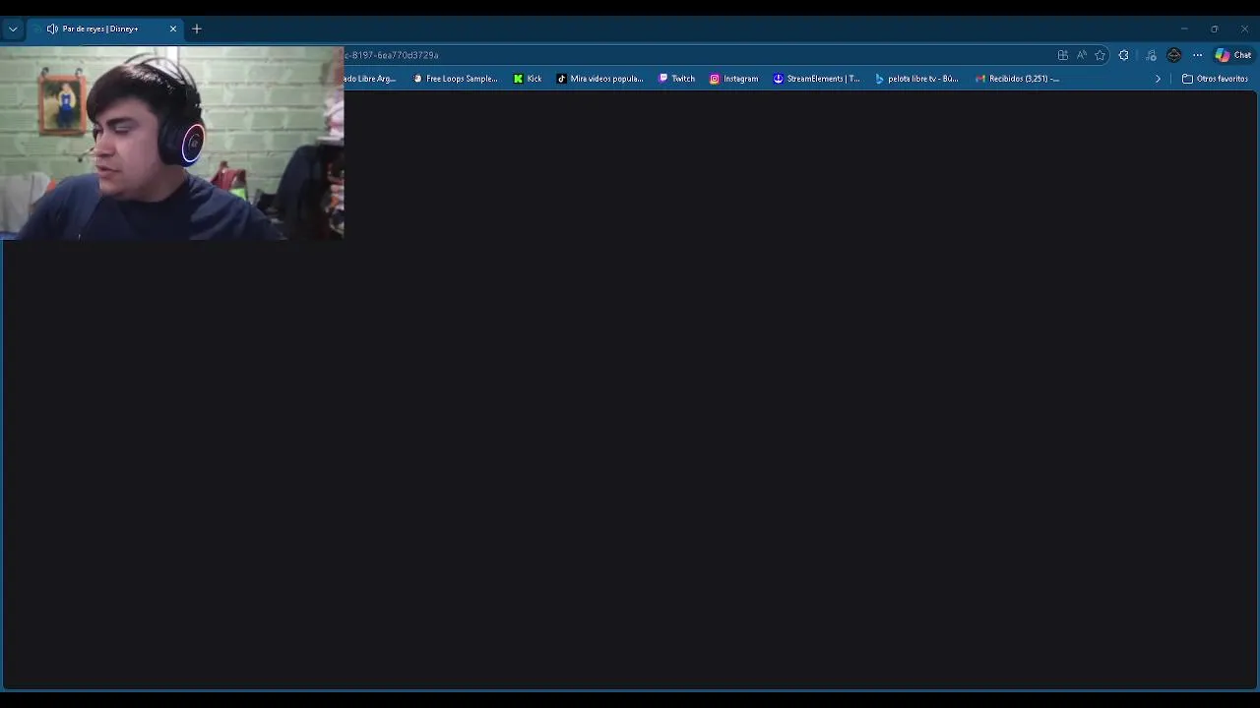The image size is (1260, 708).
Task: Switch to the Par de reyes | Disney+ tab
Action: point(105,29)
